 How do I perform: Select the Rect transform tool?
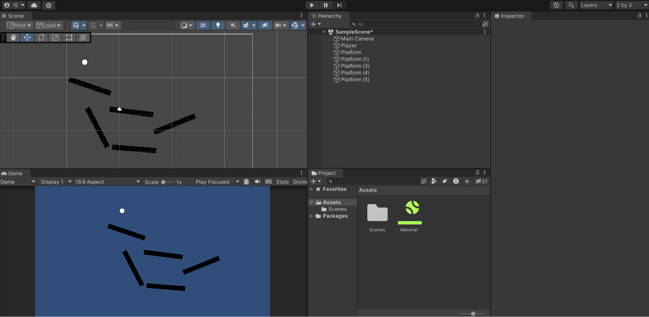point(69,37)
